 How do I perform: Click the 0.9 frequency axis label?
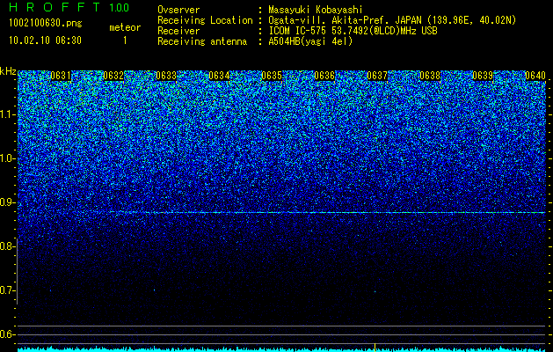(x=7, y=202)
